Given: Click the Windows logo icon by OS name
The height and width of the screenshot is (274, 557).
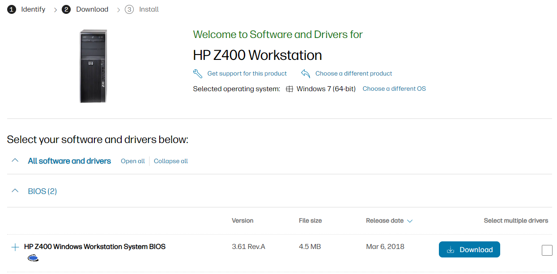Looking at the screenshot, I should pos(289,89).
